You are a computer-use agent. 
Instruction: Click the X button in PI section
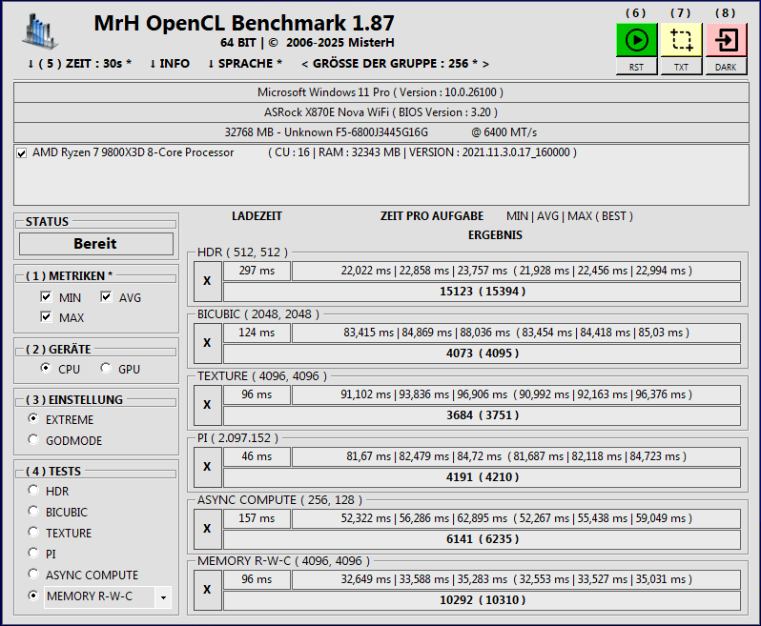coord(207,467)
